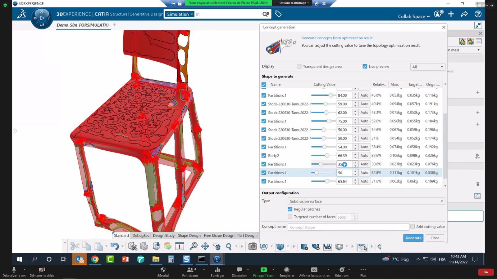Enable Targeted number of faces checkbox
Image resolution: width=497 pixels, height=279 pixels.
pos(290,217)
